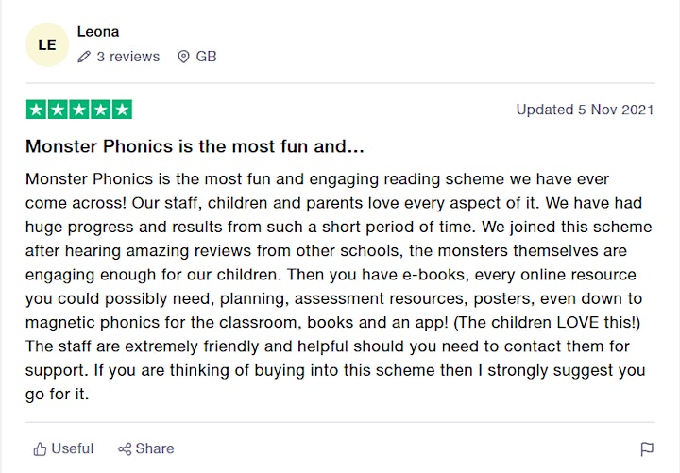
Task: Click the fourth green rating star
Action: (x=101, y=110)
